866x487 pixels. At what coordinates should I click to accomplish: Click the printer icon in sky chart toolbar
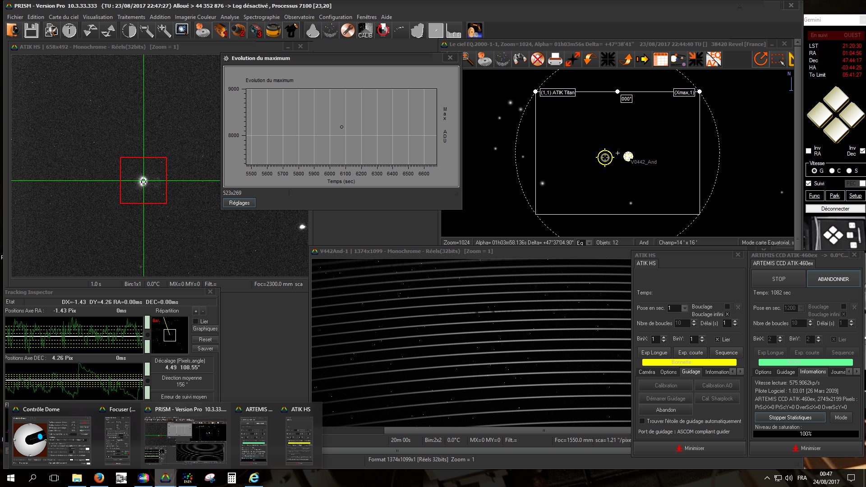coord(555,59)
